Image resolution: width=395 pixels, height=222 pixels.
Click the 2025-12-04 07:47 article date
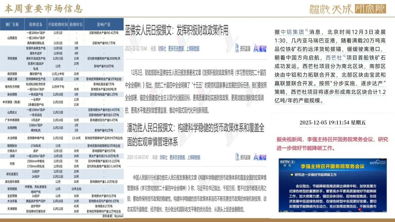138,157
